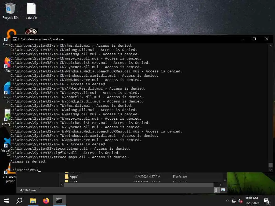Open the Recycle Bin desktop icon

click(x=10, y=11)
